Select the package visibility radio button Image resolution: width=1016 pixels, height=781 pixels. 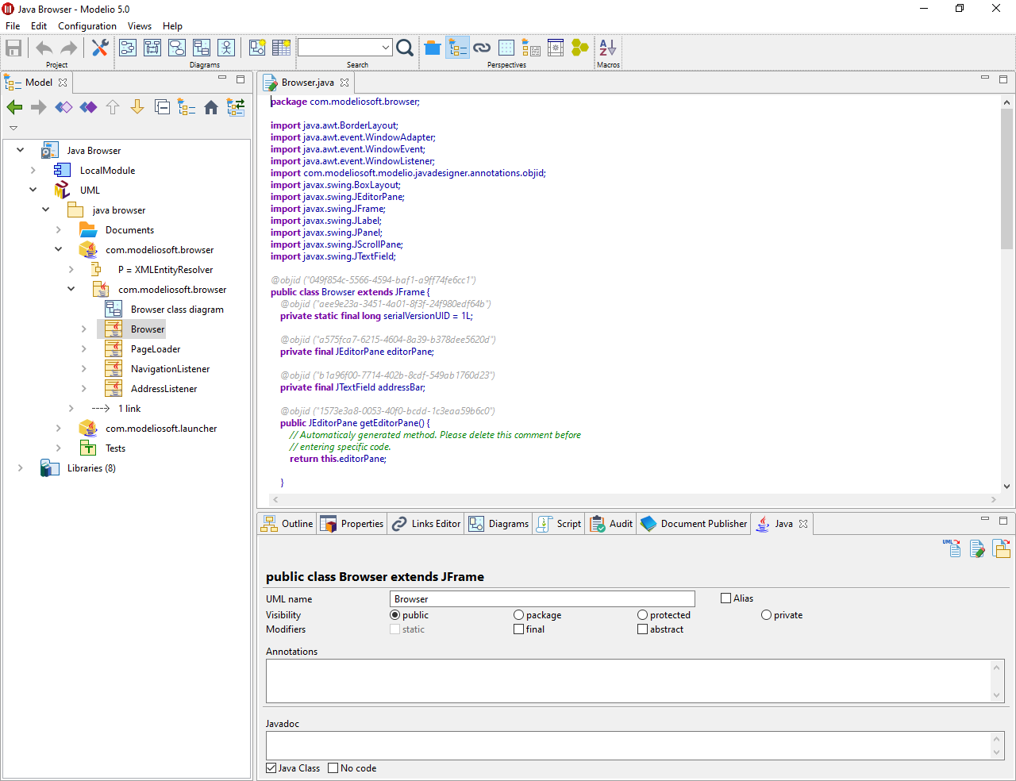coord(518,615)
